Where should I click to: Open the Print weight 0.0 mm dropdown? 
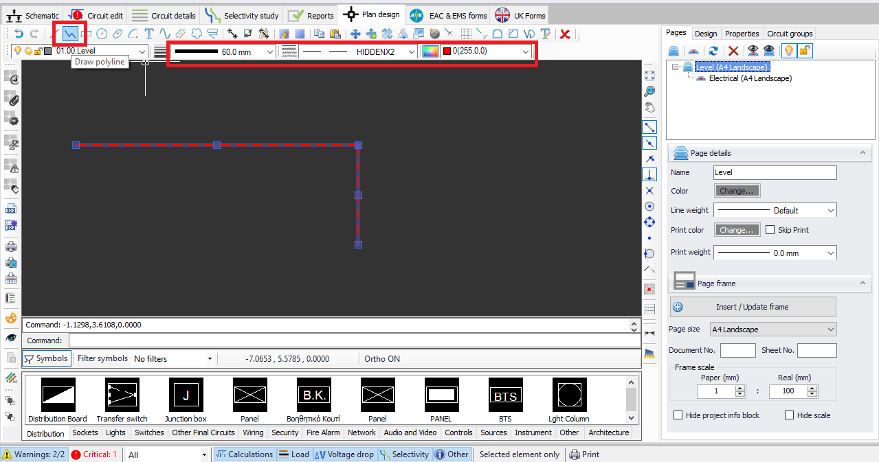click(x=831, y=253)
